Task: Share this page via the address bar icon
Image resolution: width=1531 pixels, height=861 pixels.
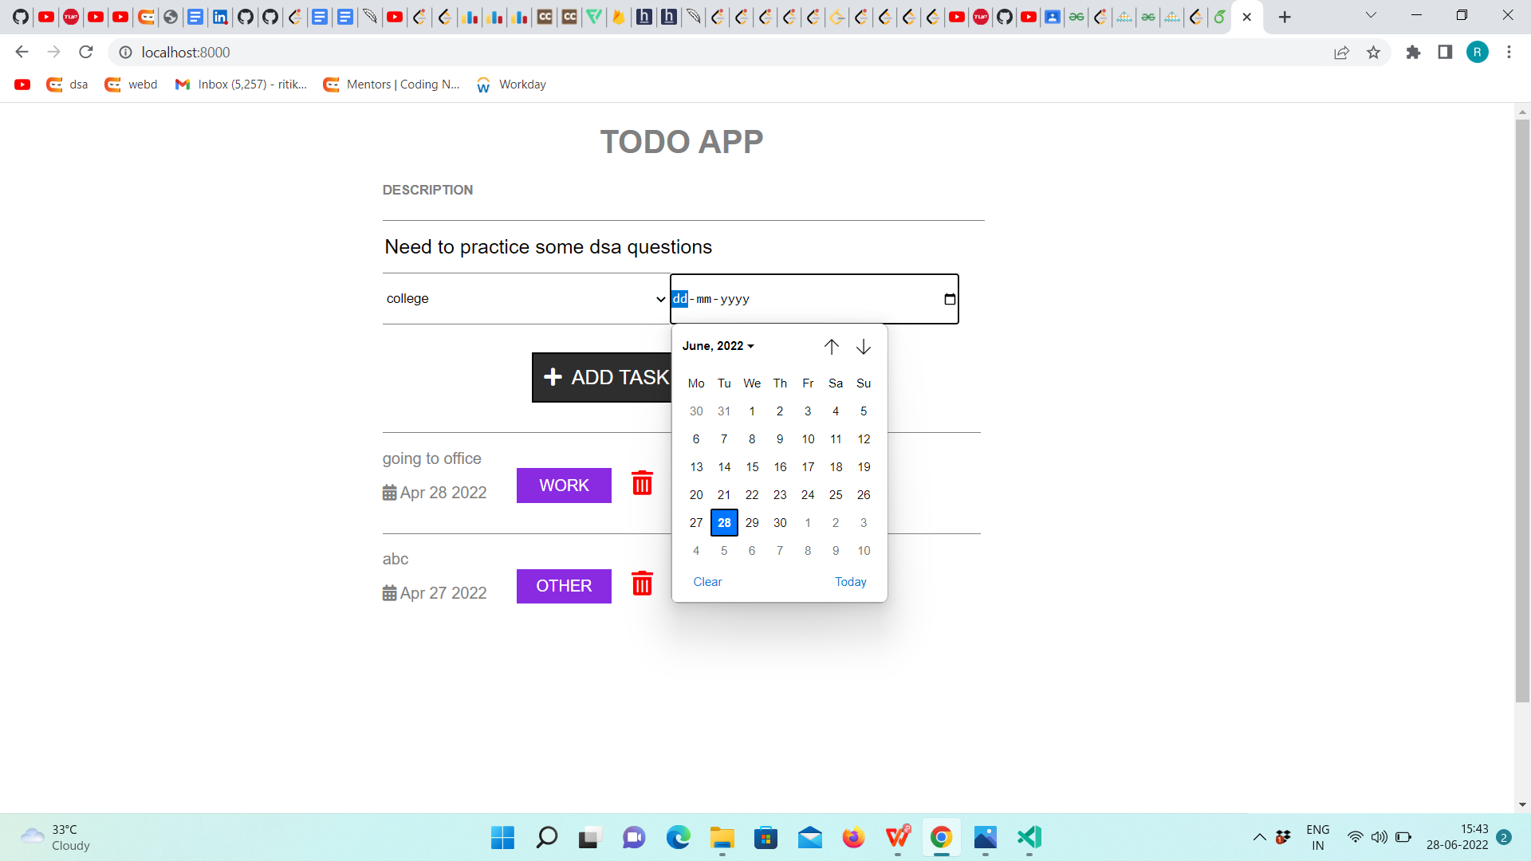Action: coord(1341,52)
